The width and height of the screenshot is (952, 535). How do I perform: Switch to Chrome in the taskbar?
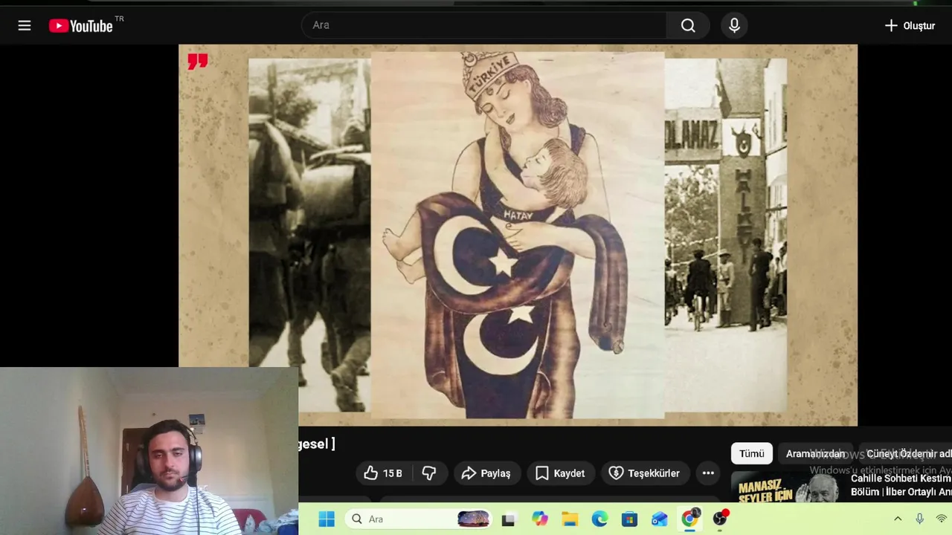pos(690,519)
